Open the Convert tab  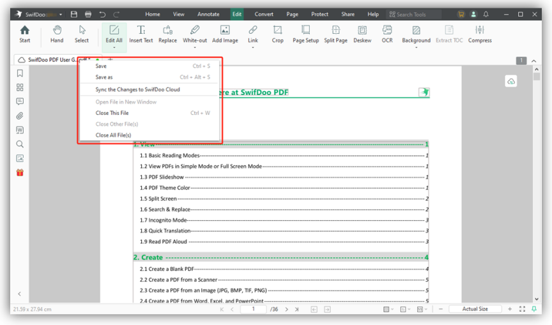point(264,15)
